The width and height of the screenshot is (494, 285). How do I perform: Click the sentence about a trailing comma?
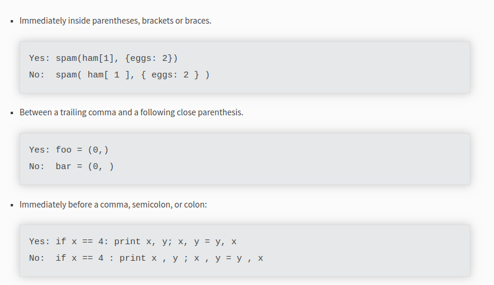pyautogui.click(x=131, y=112)
